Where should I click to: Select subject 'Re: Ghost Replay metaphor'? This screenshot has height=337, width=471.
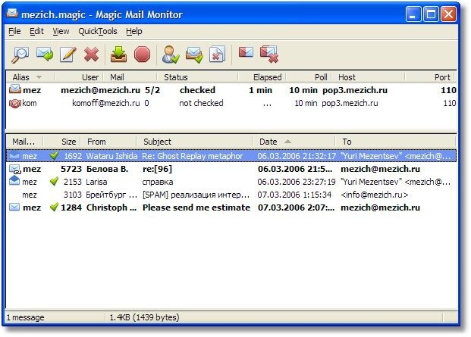pos(192,156)
